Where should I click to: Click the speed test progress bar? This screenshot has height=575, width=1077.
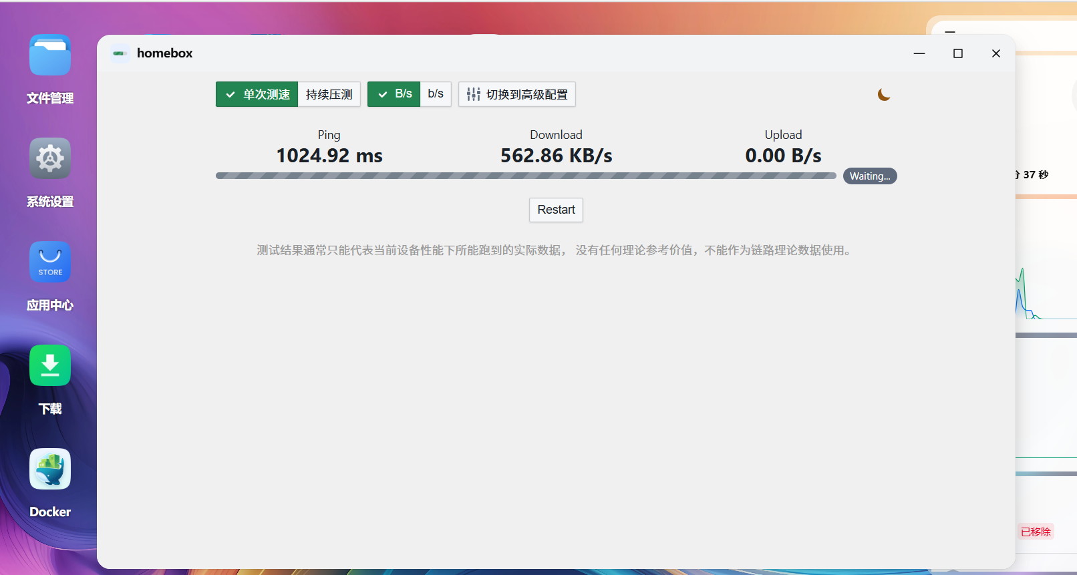526,176
